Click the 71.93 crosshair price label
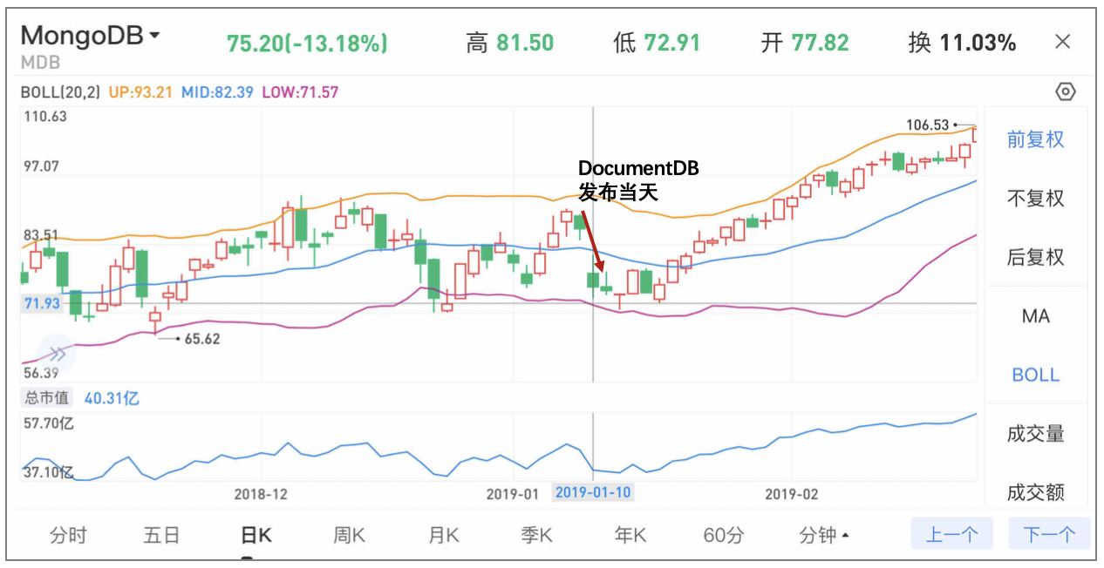The image size is (1104, 568). click(x=42, y=303)
